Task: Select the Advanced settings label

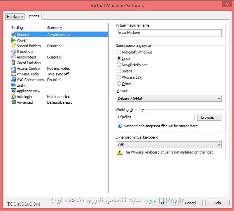Action: 25,102
